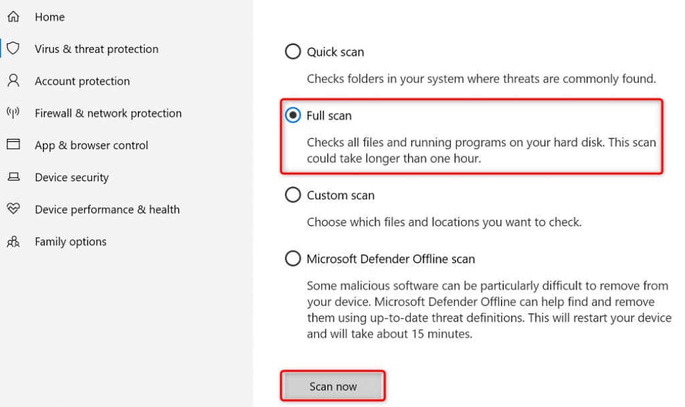Click the heart icon for Device performance & health
The image size is (685, 407).
pyautogui.click(x=13, y=209)
